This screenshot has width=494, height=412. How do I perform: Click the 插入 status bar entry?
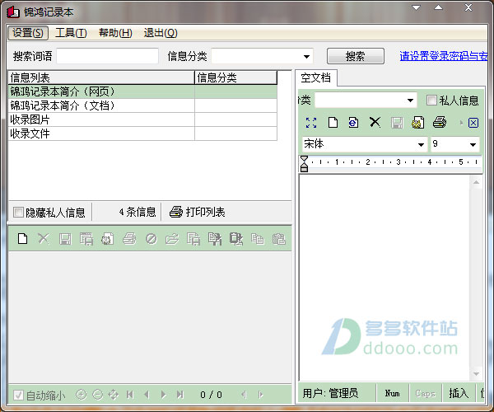tap(459, 393)
